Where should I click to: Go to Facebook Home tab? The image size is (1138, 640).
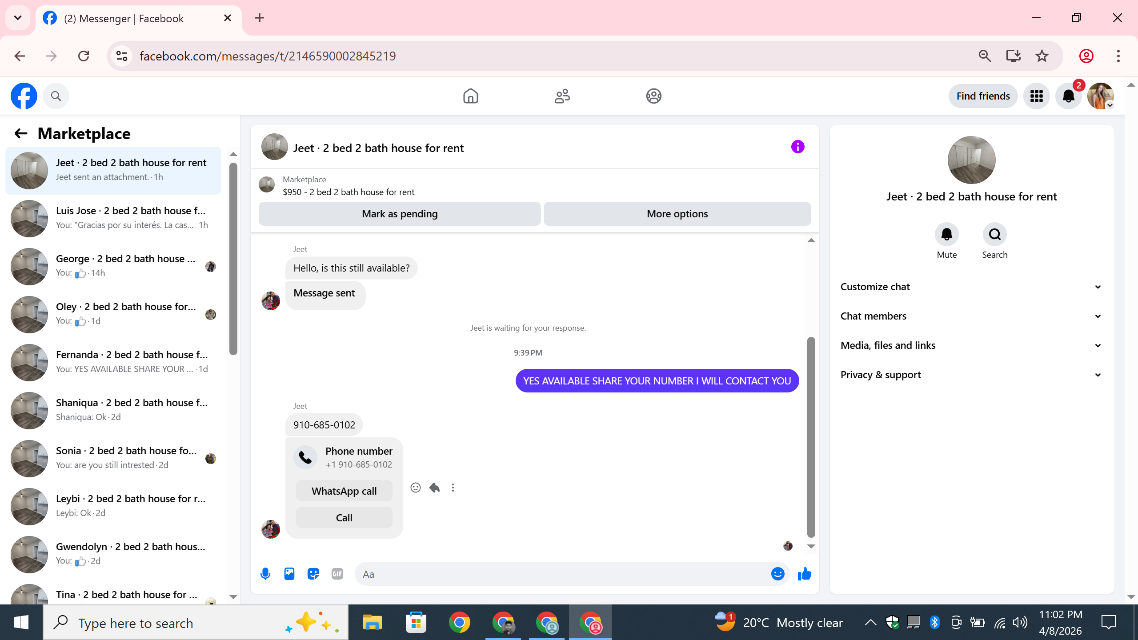470,96
